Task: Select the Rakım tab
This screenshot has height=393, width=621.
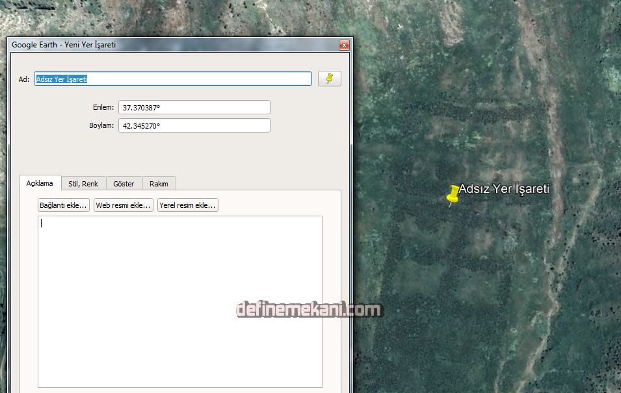Action: point(159,183)
